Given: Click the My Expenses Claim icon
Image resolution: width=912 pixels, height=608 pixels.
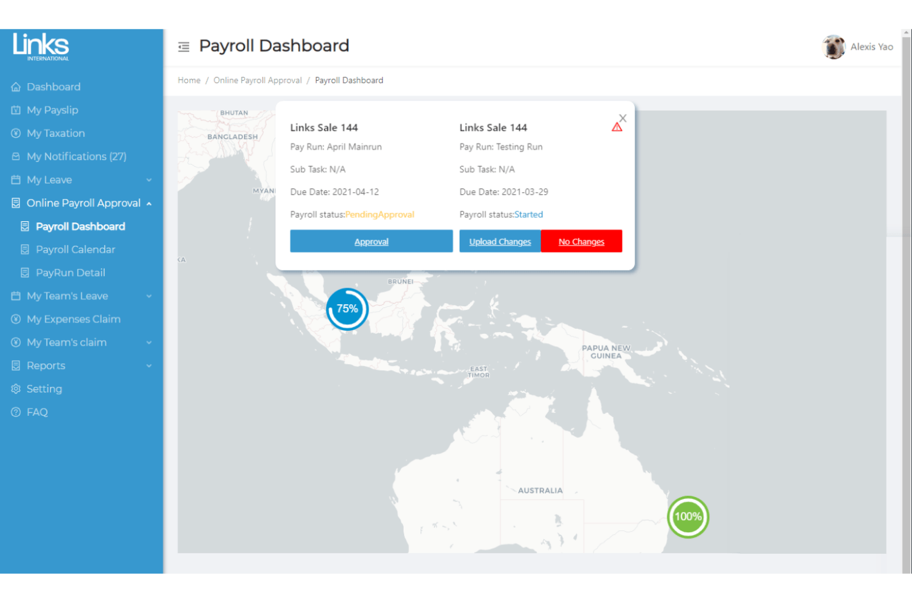Looking at the screenshot, I should tap(16, 319).
